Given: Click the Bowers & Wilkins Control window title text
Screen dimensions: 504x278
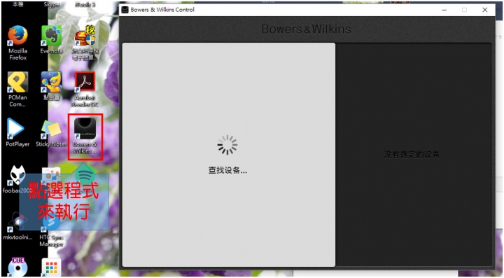Looking at the screenshot, I should pos(162,10).
